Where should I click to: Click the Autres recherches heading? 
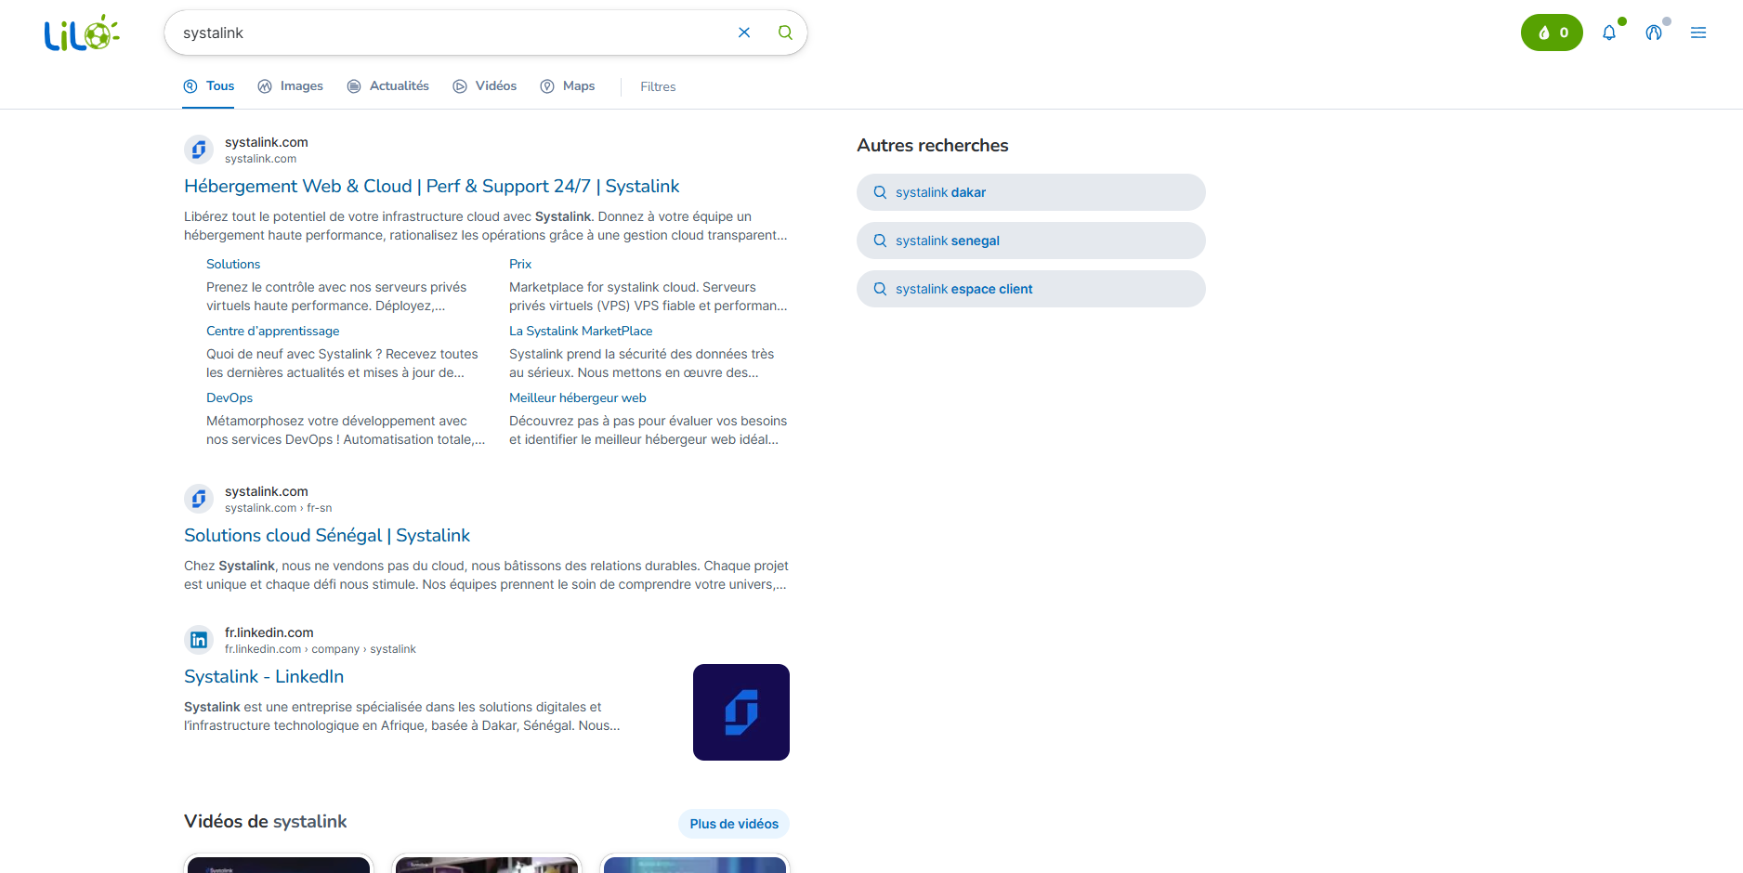(933, 145)
